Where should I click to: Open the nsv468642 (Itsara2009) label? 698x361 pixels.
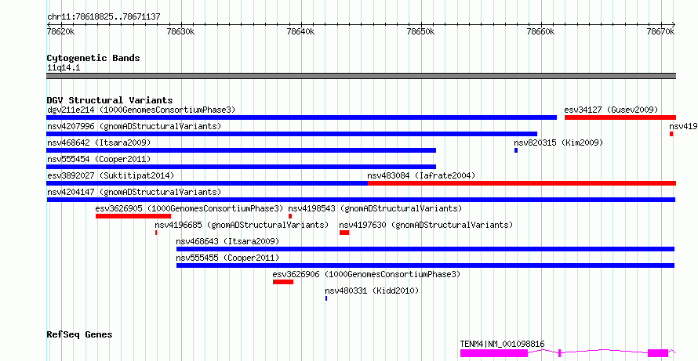point(99,143)
